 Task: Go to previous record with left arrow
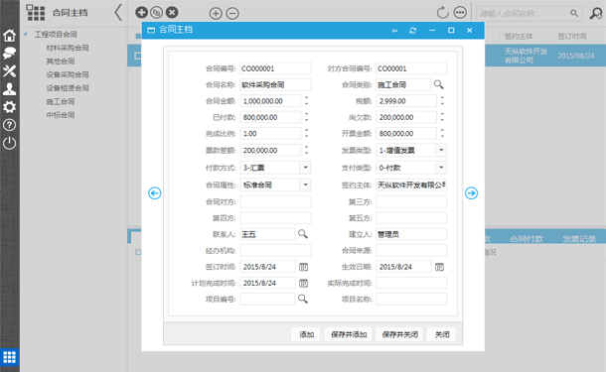[x=155, y=193]
